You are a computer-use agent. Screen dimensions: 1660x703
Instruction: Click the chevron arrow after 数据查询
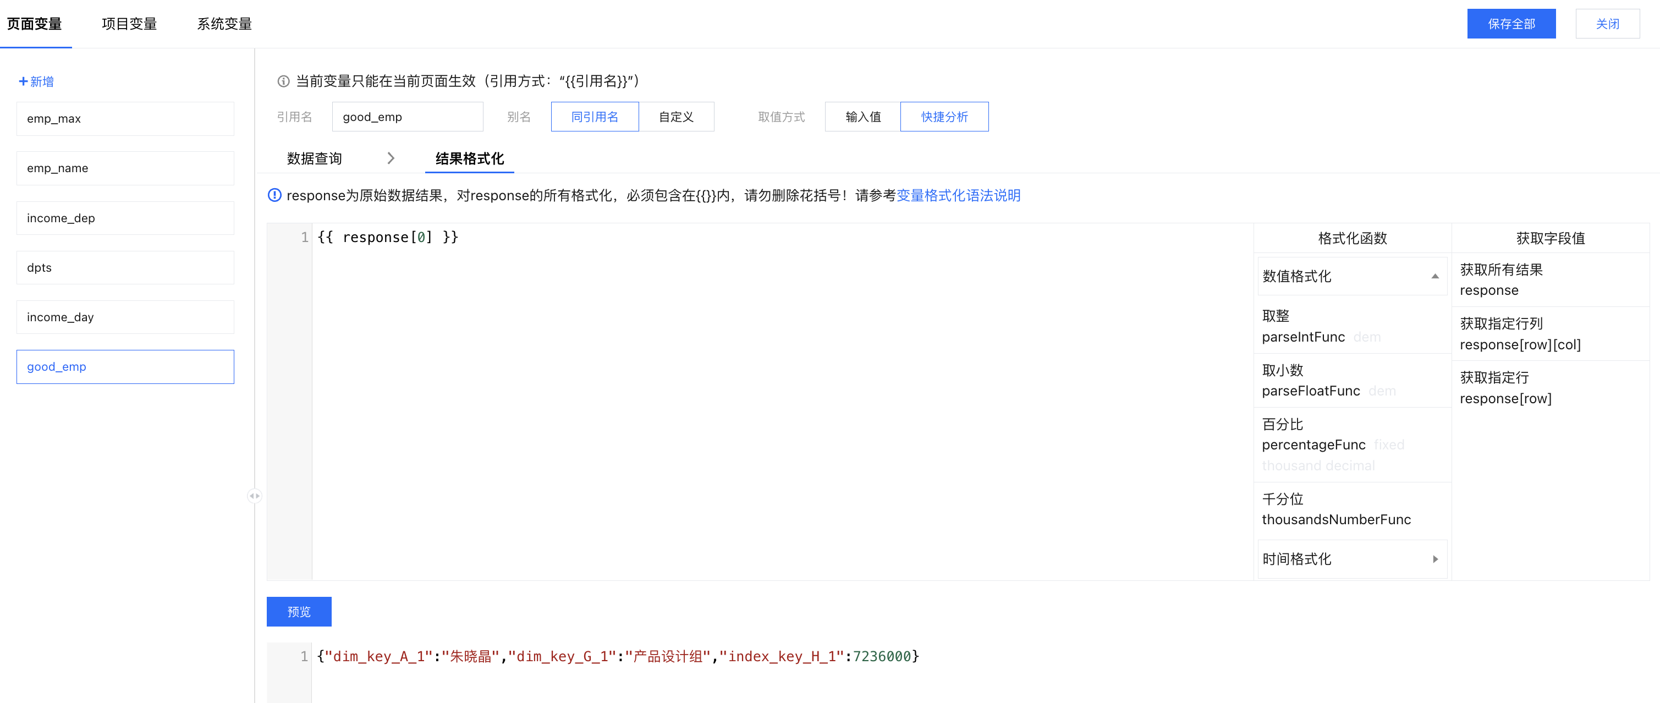point(391,158)
